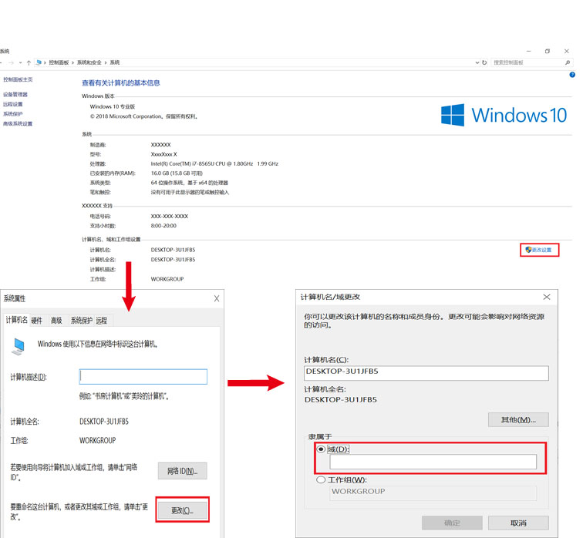
Task: Open the 系统保护 tab
Action: [x=81, y=321]
